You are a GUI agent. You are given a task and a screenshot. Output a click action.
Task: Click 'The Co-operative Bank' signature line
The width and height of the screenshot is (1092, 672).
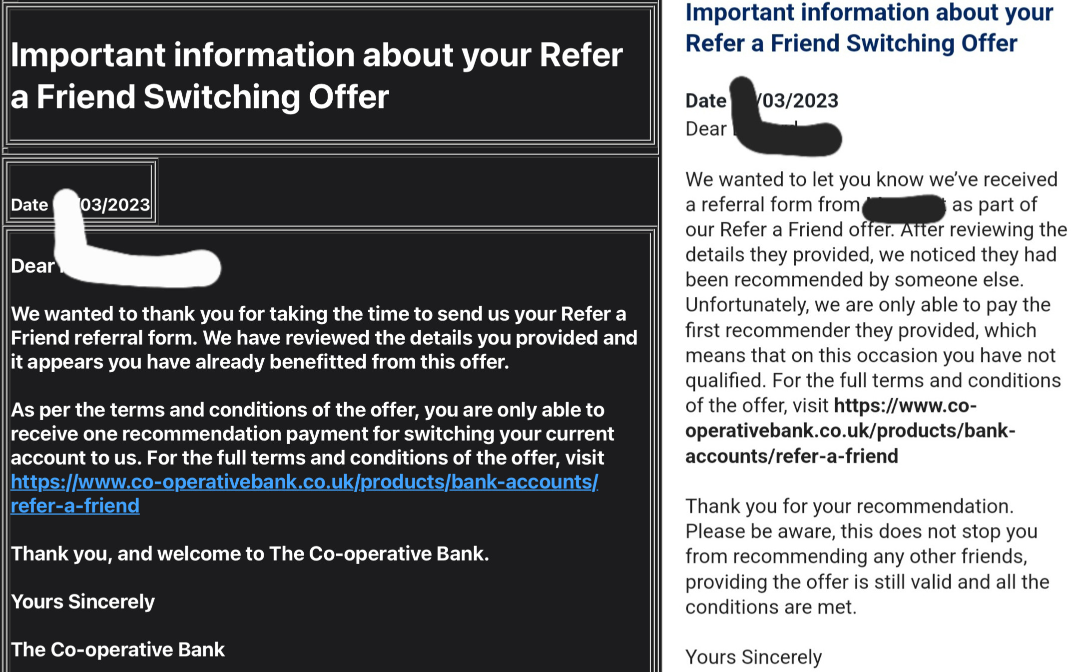pyautogui.click(x=118, y=650)
